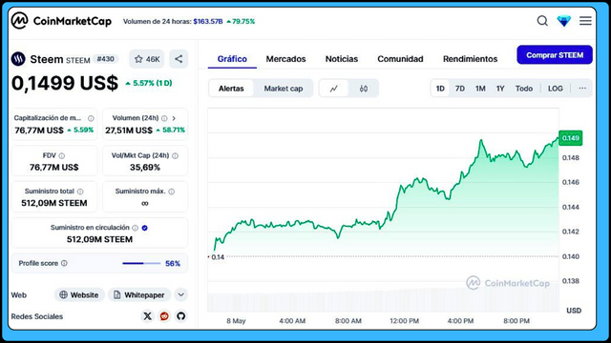Click info icon beside Volumen (24h)
This screenshot has height=343, width=611.
(x=164, y=118)
